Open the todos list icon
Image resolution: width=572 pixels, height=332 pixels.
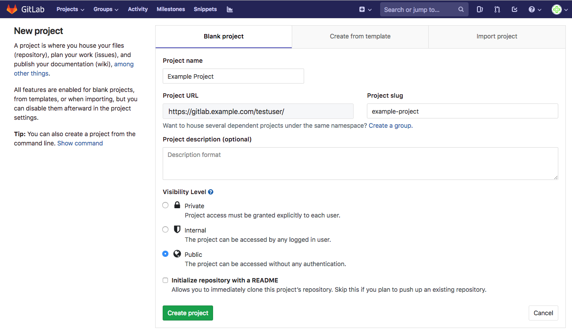pyautogui.click(x=514, y=9)
